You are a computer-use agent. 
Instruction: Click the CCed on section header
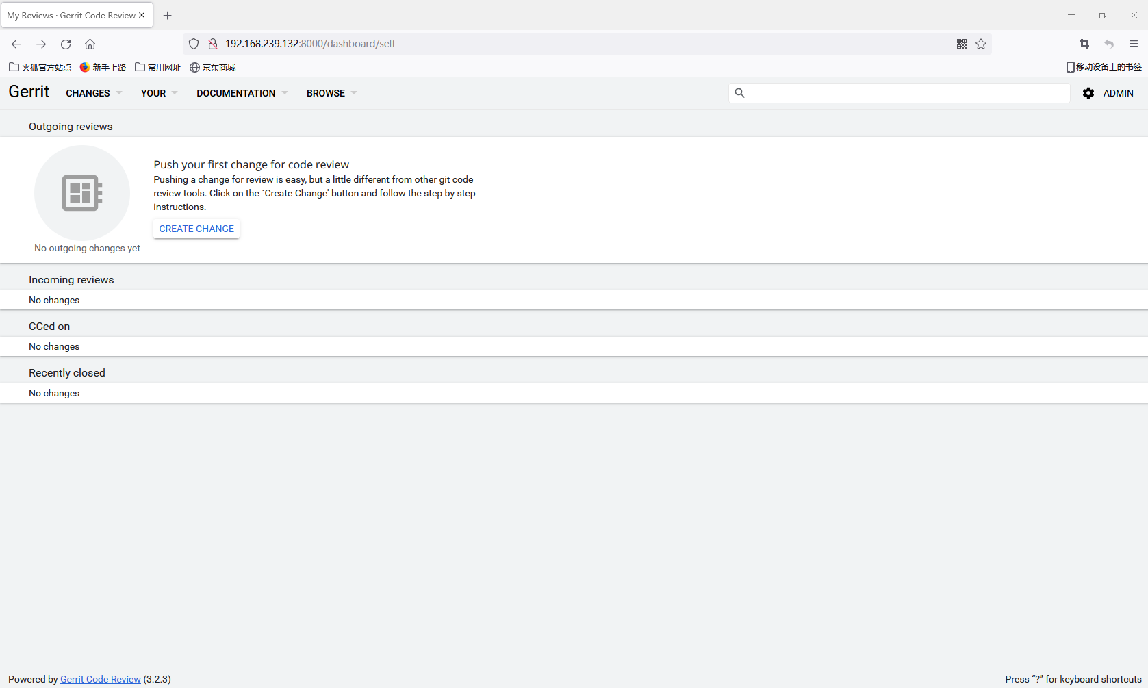(x=49, y=327)
